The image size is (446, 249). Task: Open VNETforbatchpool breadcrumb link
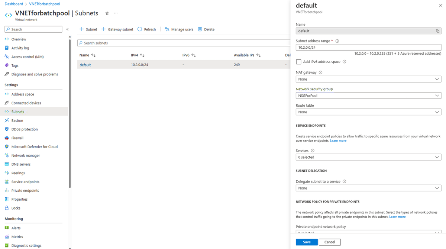coord(45,4)
